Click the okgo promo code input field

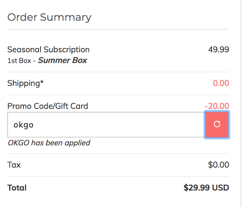coord(106,125)
